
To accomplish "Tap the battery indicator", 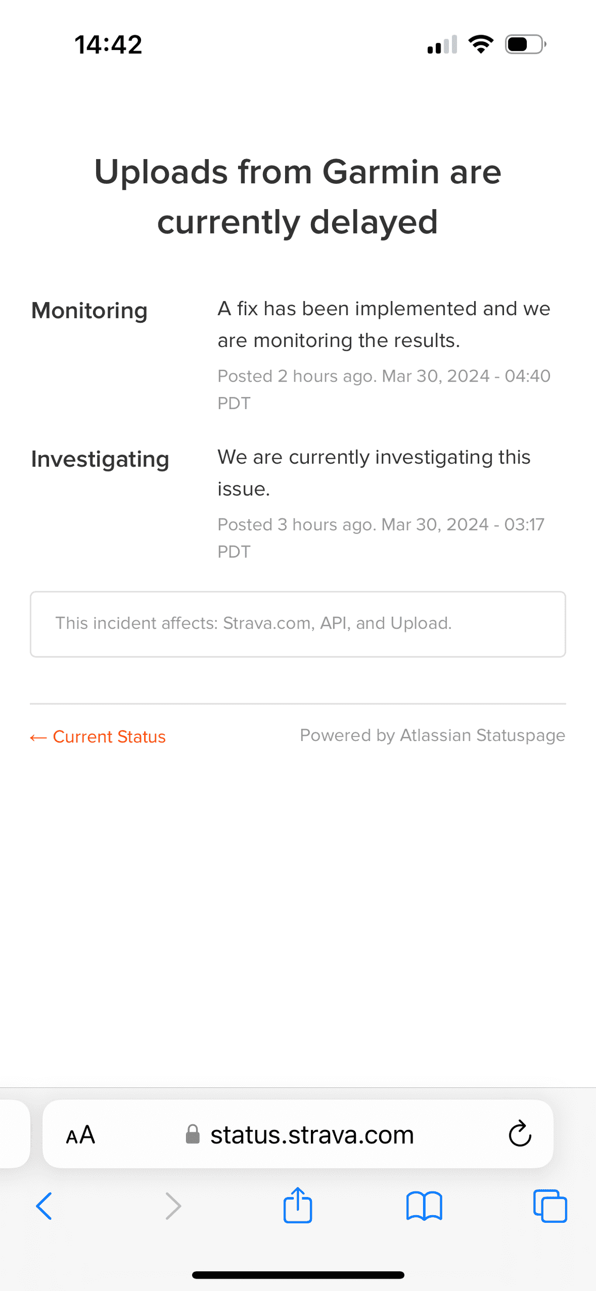I will [525, 44].
